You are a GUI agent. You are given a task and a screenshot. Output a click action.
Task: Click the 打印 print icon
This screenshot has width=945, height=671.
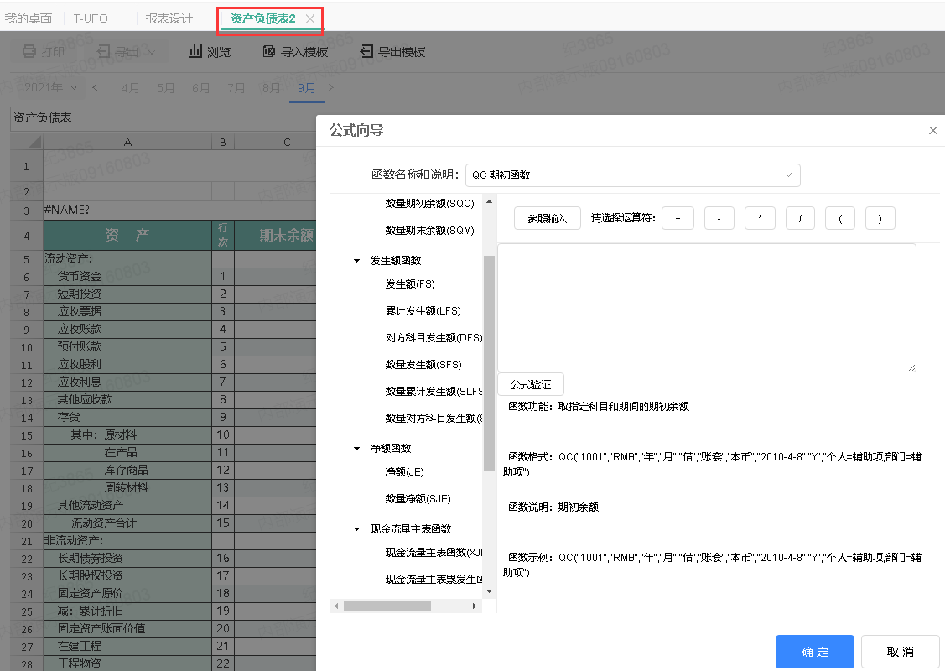(29, 52)
